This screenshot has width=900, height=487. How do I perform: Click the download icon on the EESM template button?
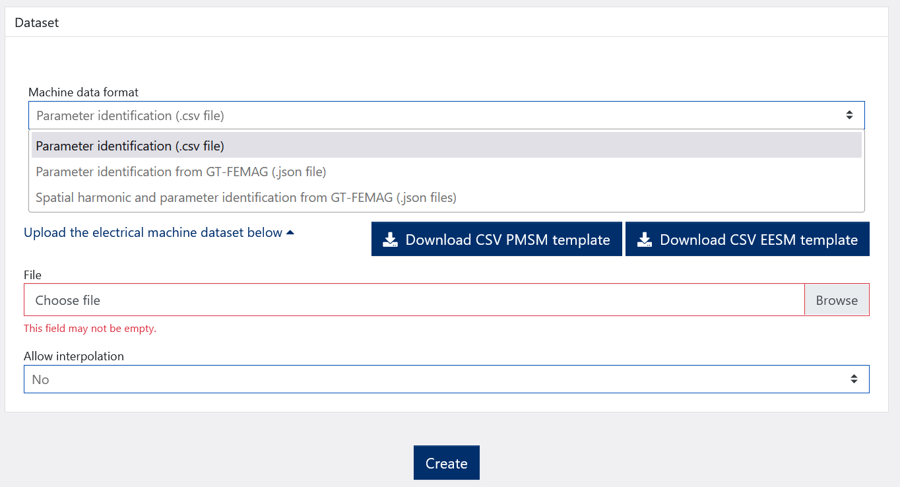pos(645,240)
